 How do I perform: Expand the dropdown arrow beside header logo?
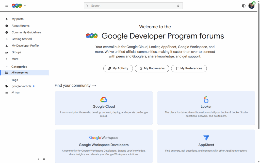(25, 6)
